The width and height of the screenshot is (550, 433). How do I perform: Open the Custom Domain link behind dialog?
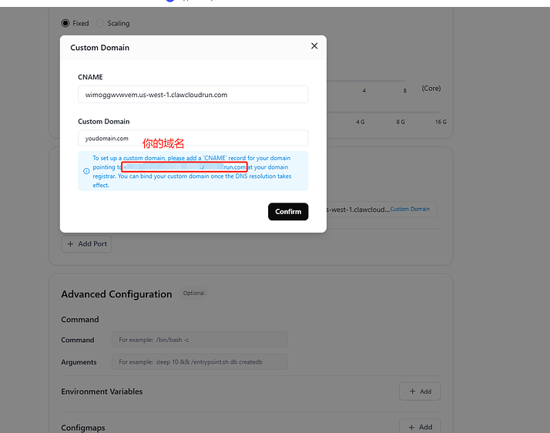410,209
